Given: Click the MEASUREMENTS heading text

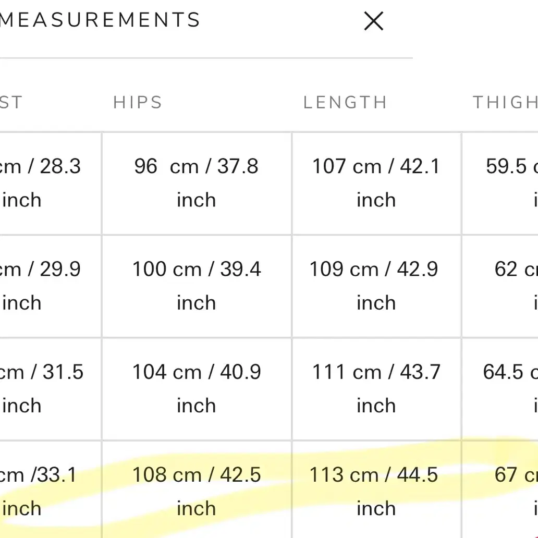Looking at the screenshot, I should (x=100, y=20).
